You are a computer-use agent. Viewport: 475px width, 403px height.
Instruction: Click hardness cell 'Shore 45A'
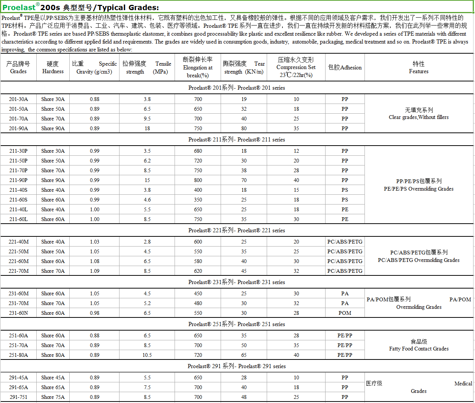pos(53,377)
